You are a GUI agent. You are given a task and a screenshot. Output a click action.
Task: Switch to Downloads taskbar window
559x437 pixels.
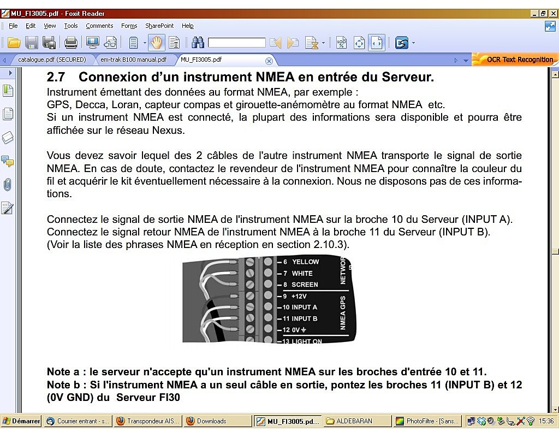pos(218,421)
